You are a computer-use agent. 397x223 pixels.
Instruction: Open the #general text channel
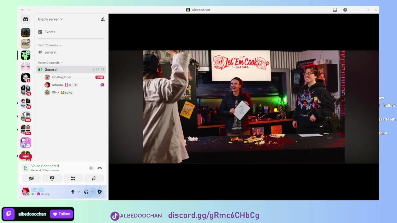coord(71,52)
